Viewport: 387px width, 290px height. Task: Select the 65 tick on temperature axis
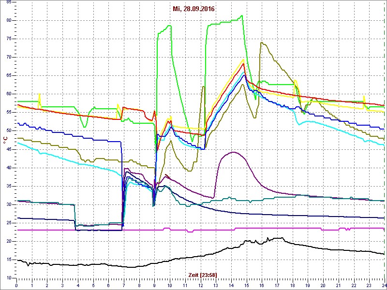(9, 76)
